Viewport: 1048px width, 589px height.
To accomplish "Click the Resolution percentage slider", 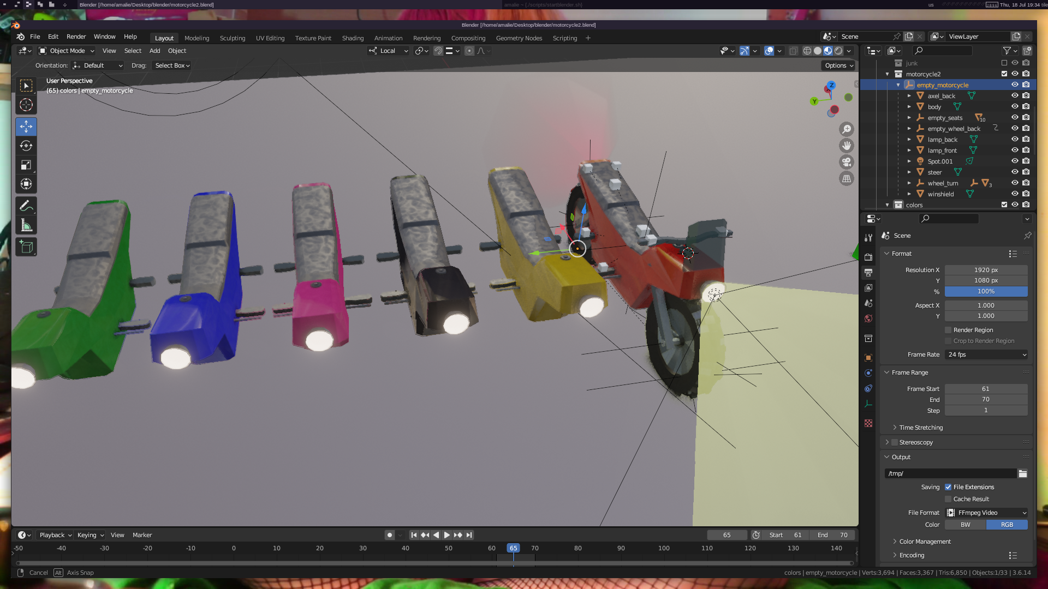I will pyautogui.click(x=986, y=291).
